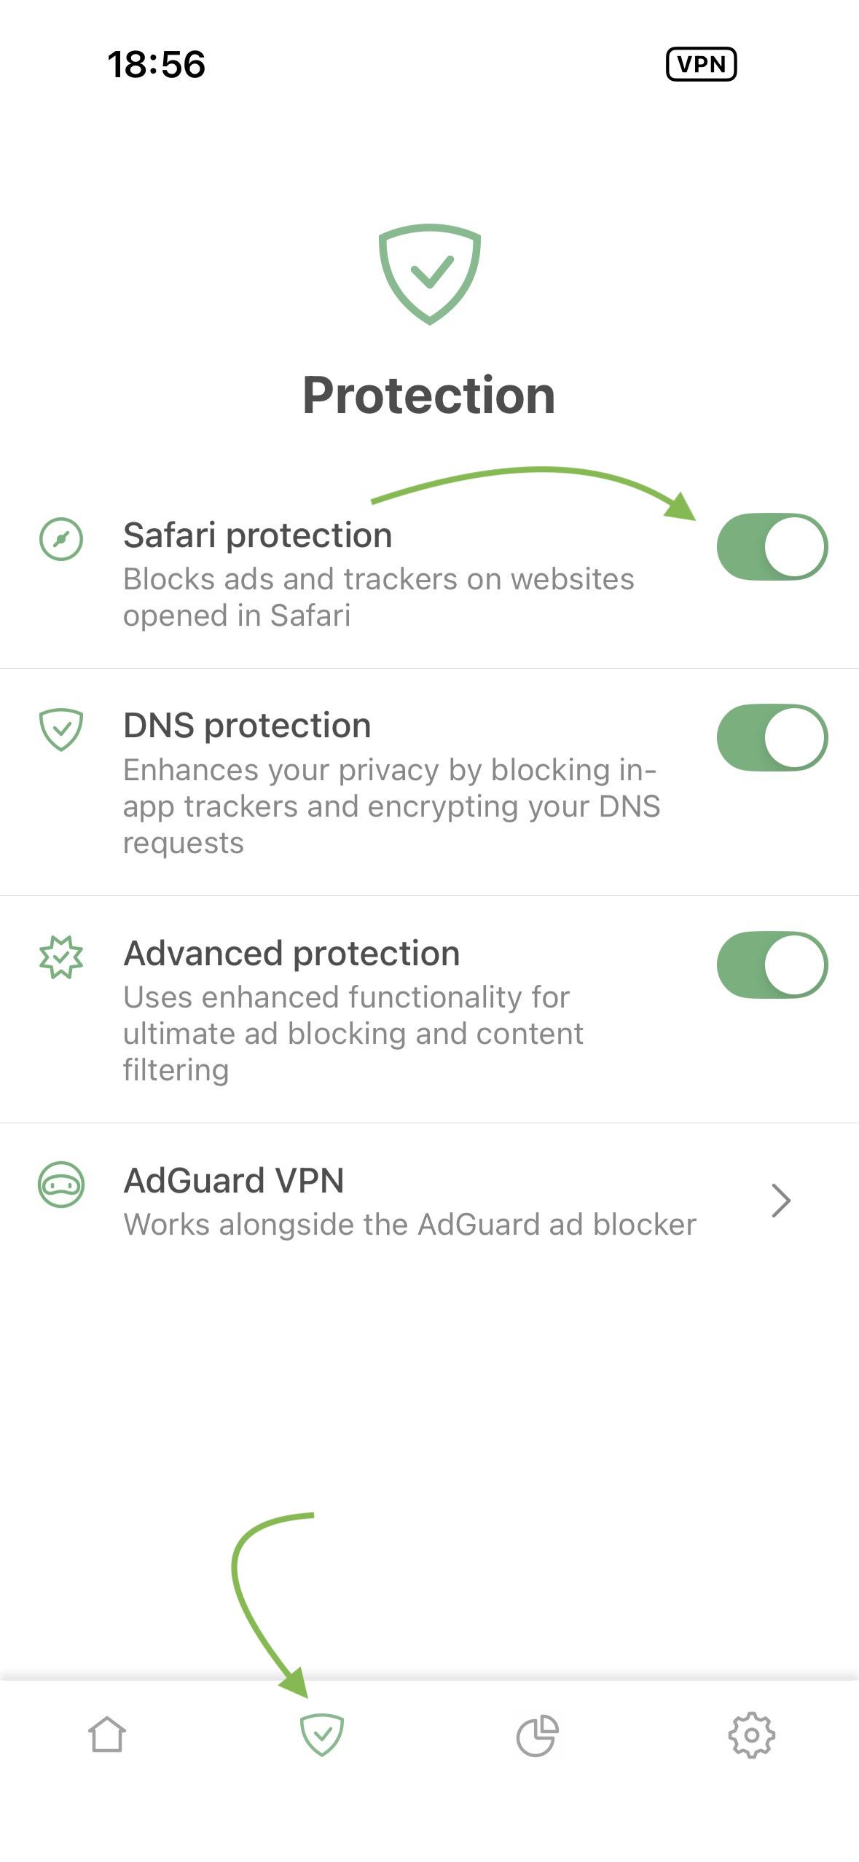Tap the Safari compass icon
This screenshot has width=859, height=1862.
tap(61, 539)
